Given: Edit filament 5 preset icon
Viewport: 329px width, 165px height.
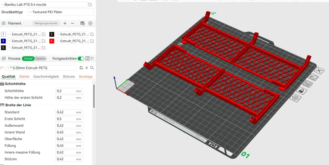Looking at the screenshot, I should click(44, 48).
